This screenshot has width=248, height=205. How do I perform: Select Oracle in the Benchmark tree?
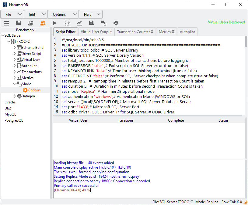[10, 102]
